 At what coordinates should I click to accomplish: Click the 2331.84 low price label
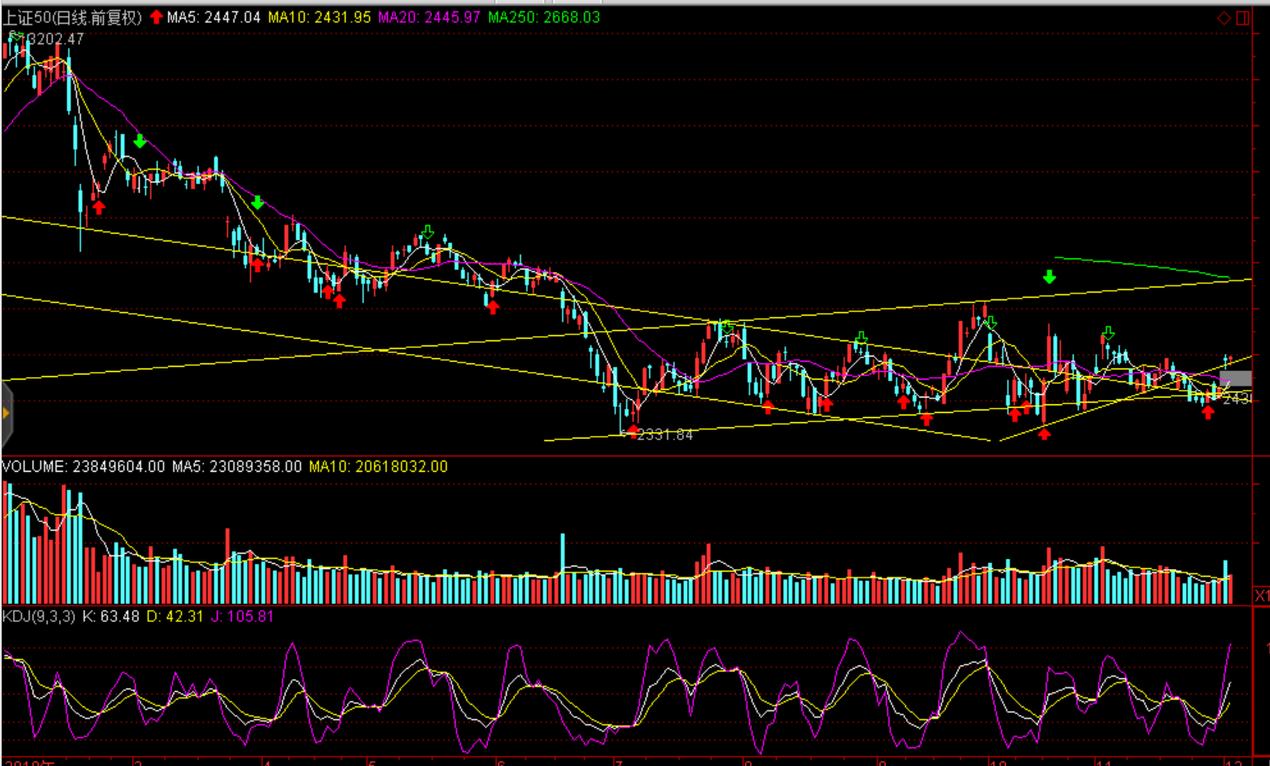[665, 435]
